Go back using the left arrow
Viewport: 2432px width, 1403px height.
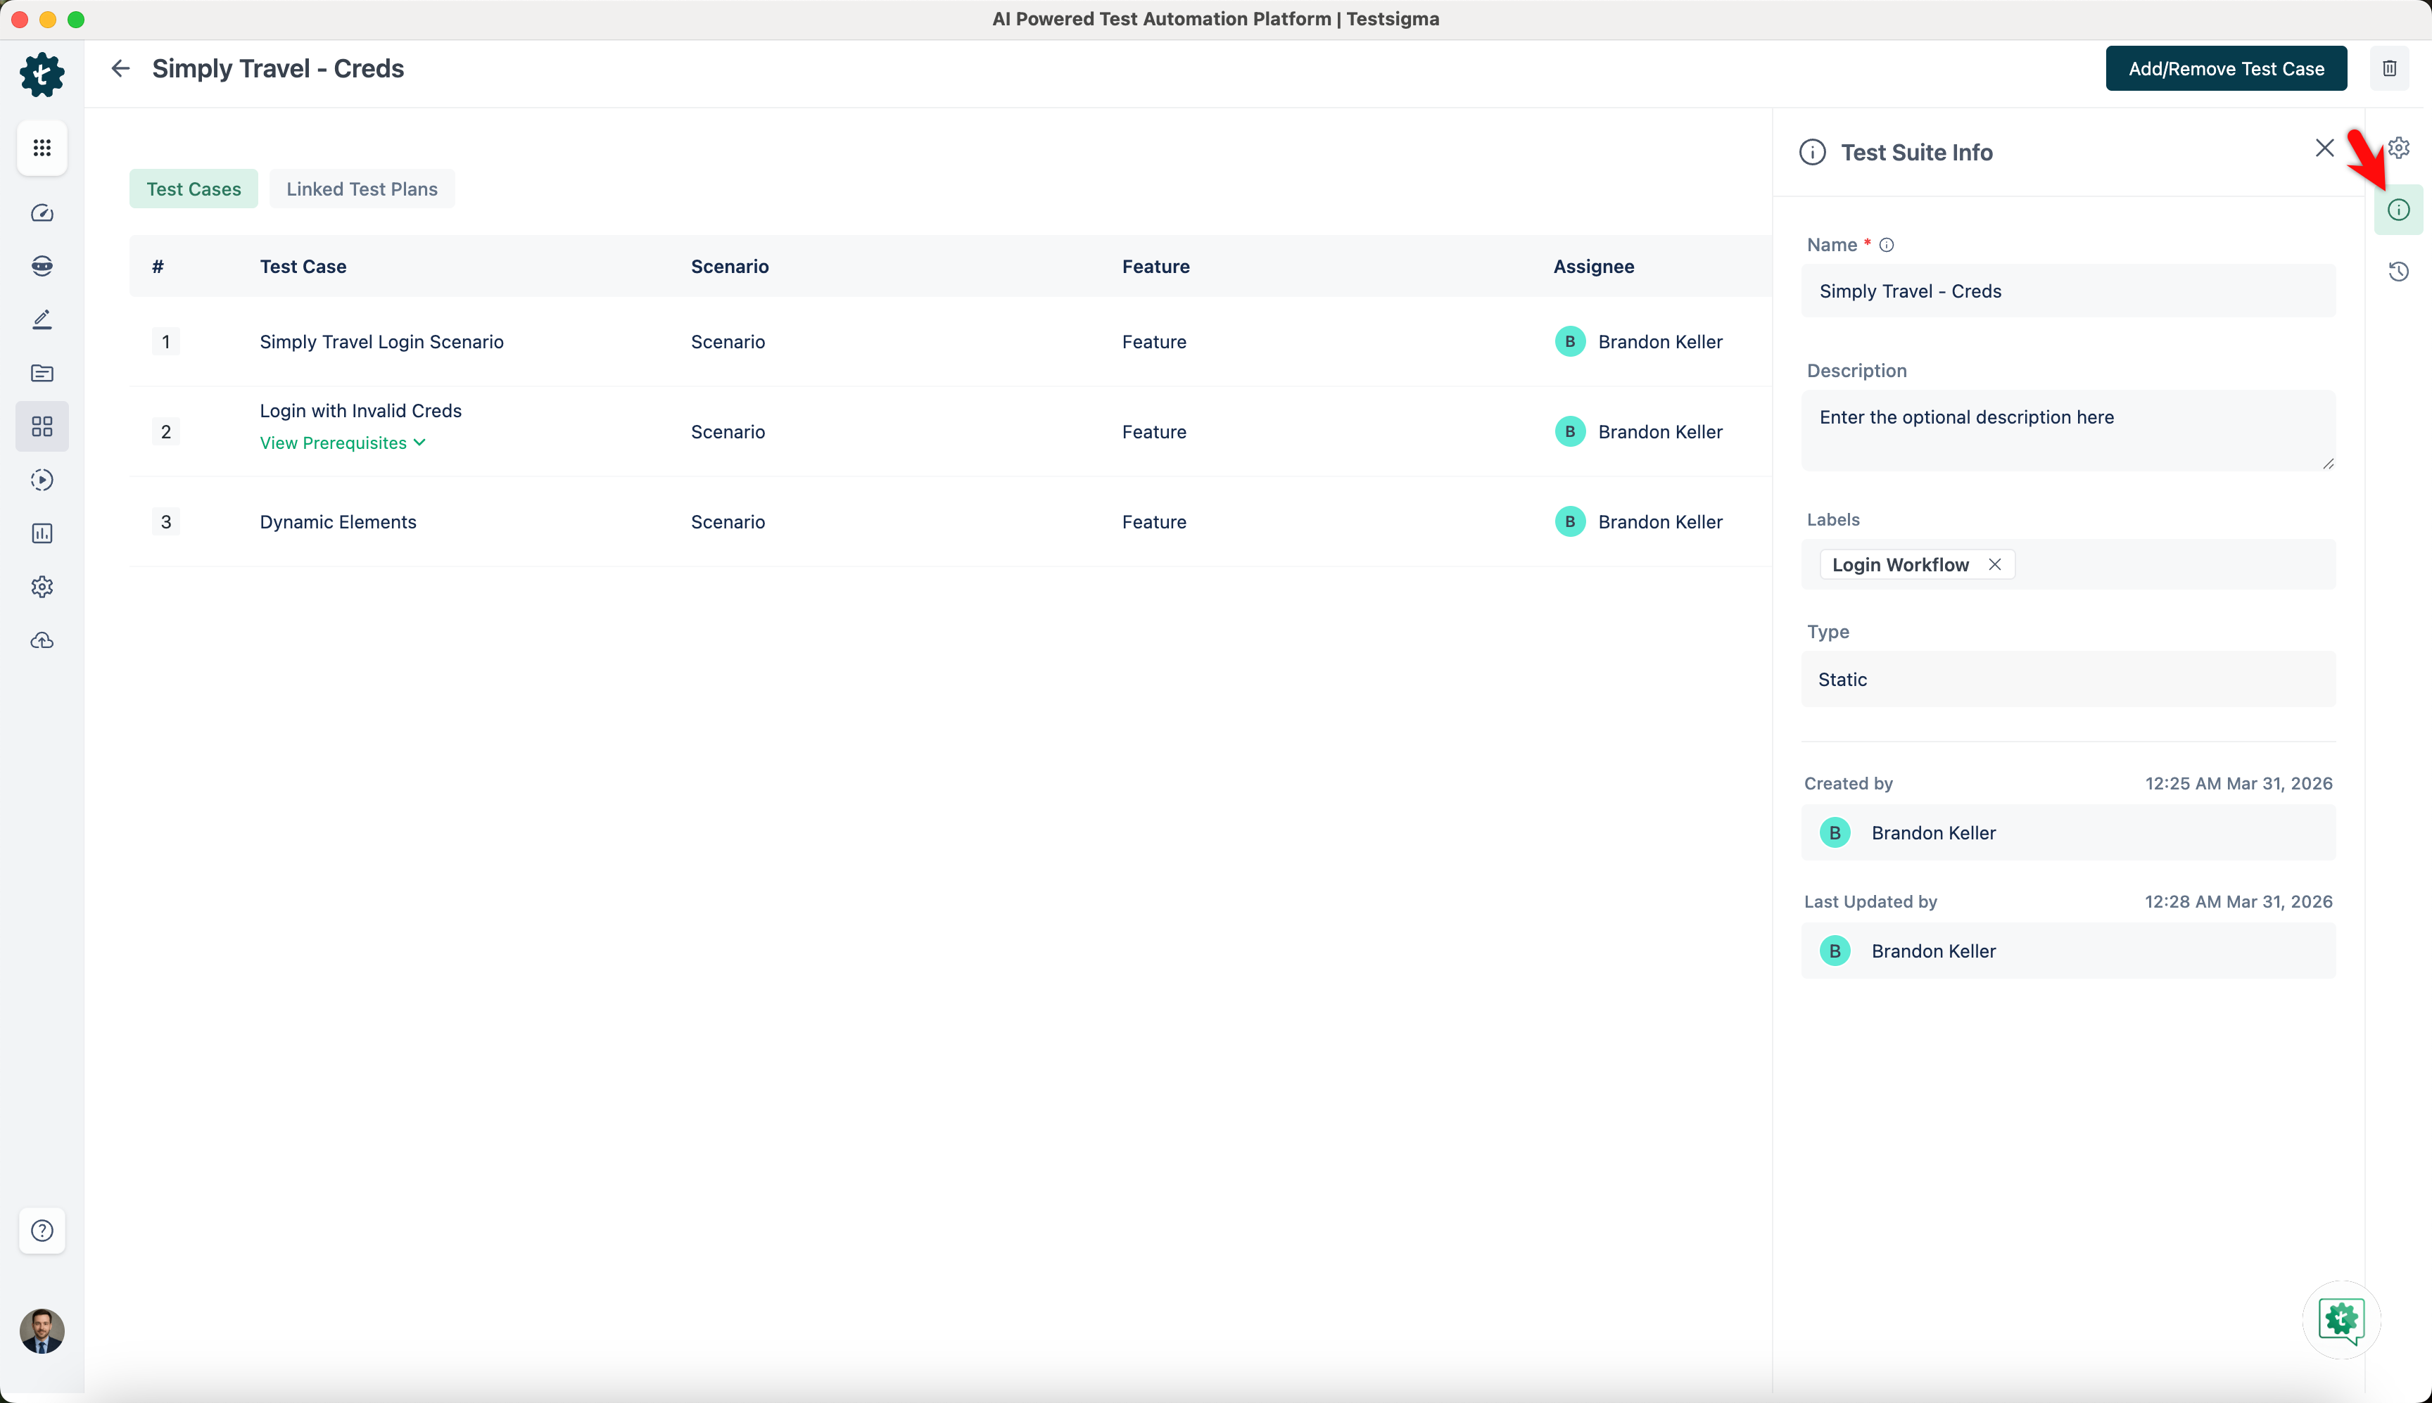click(120, 68)
